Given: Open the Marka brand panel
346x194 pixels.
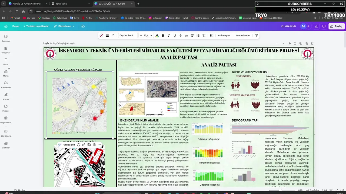Looking at the screenshot, I should 6,73.
